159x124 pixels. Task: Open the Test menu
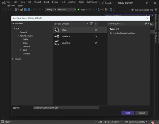63,2
